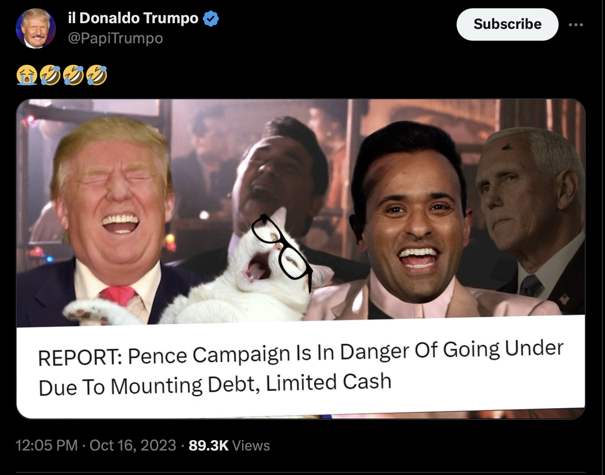Click the REPORT: Pence Campaign headline text

pos(301,368)
